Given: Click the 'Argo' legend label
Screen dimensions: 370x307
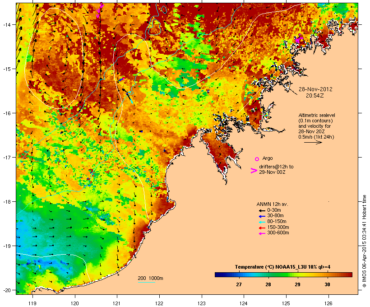Looking at the screenshot, I should tap(268, 158).
